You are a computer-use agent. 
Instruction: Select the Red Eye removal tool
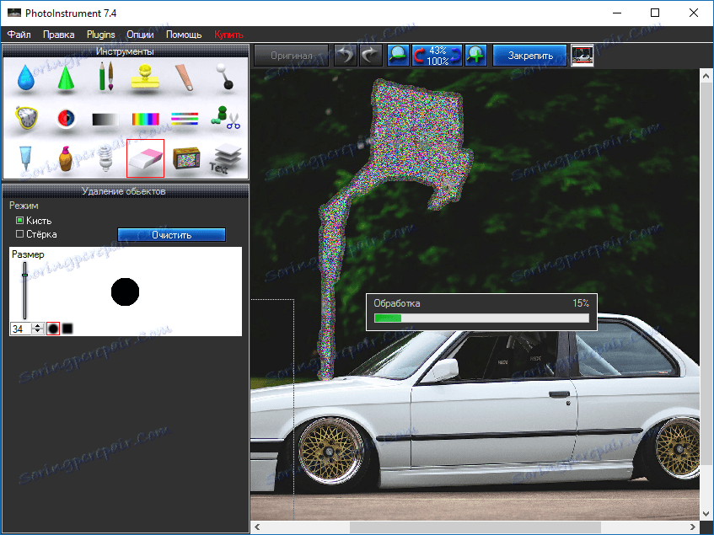[66, 118]
